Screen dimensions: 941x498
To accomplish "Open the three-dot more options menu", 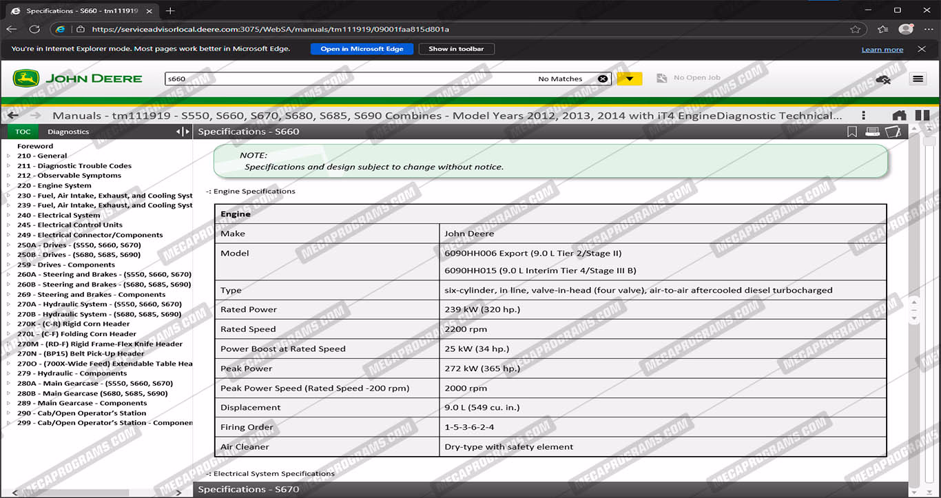I will (863, 116).
